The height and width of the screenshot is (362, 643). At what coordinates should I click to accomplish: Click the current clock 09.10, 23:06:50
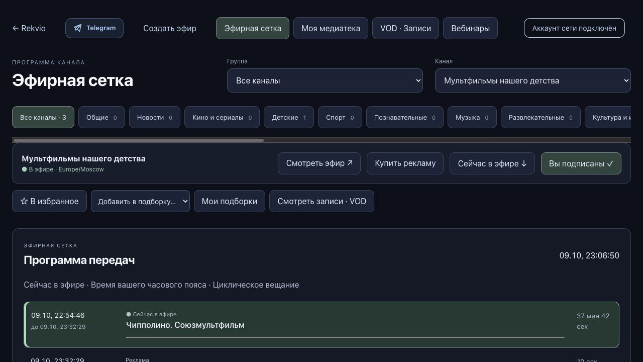tap(589, 255)
